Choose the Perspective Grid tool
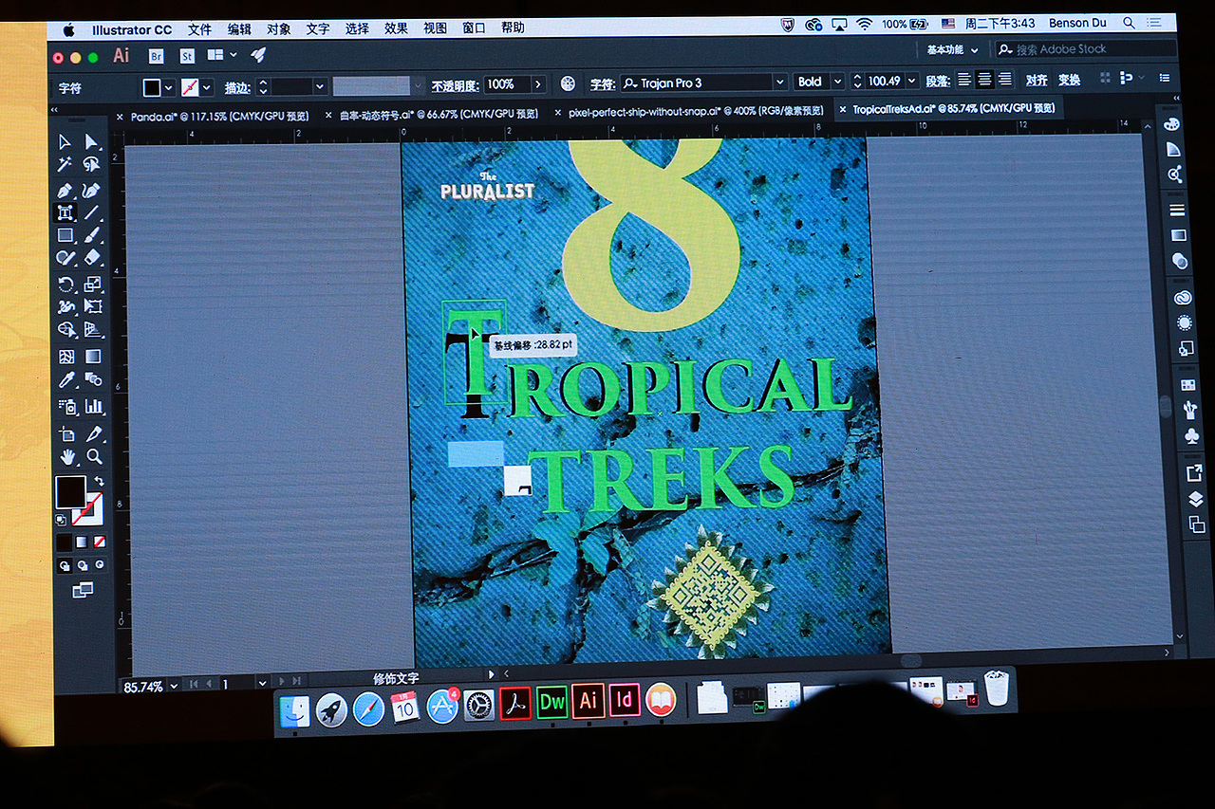Image resolution: width=1215 pixels, height=809 pixels. pos(93,330)
